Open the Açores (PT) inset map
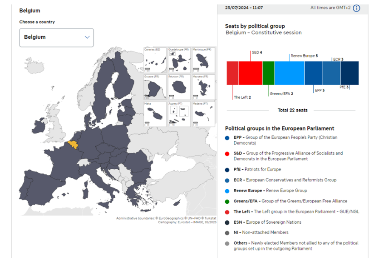Screen dimensions: 391x262 (x=179, y=114)
